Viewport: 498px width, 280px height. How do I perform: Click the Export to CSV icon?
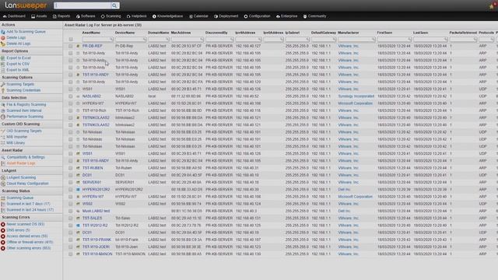[x=3, y=64]
